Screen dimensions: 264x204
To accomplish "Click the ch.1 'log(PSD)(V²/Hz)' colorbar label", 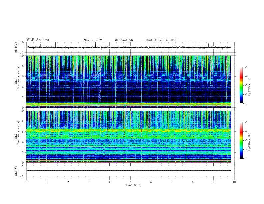I will [249, 87].
